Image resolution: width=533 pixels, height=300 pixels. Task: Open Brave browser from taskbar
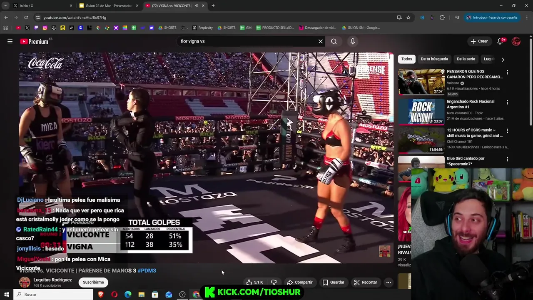pyautogui.click(x=100, y=295)
